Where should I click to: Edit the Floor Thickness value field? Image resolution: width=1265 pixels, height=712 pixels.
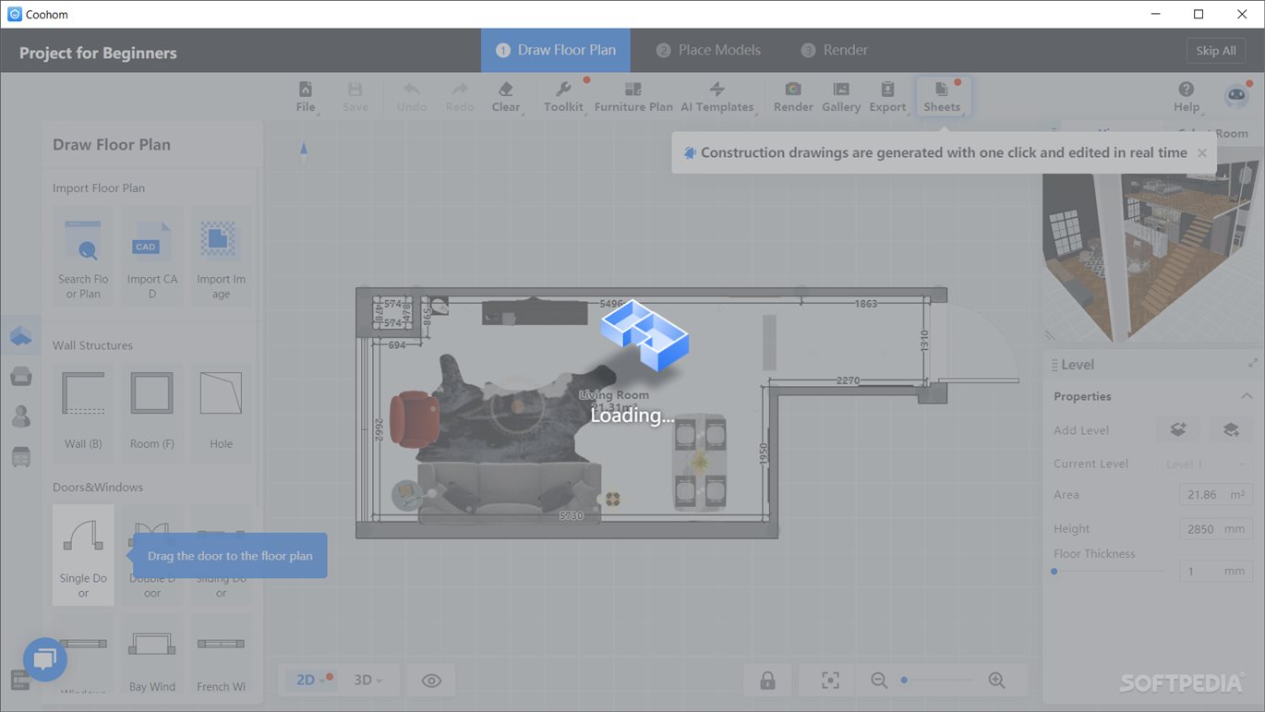(1214, 572)
